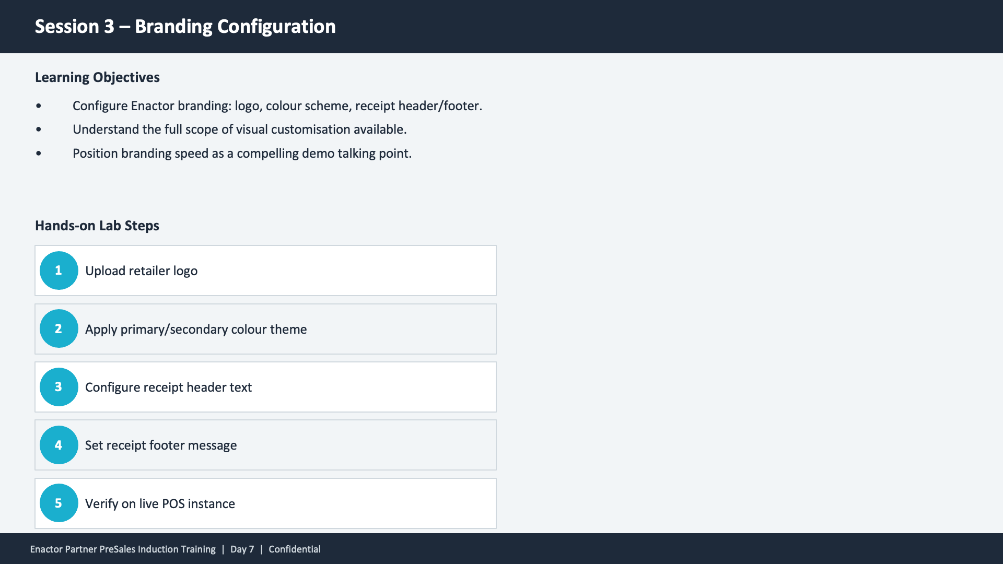The height and width of the screenshot is (564, 1003).
Task: Select the 'Hands-on Lab Steps' heading
Action: point(97,226)
